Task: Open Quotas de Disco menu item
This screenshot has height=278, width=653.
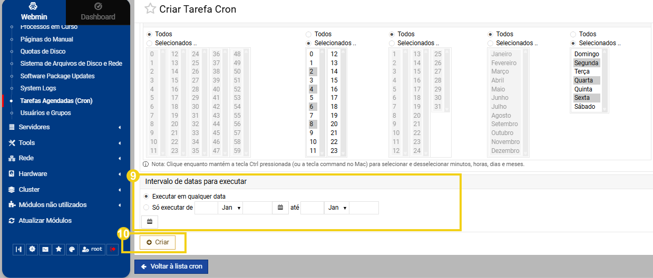Action: coord(43,52)
